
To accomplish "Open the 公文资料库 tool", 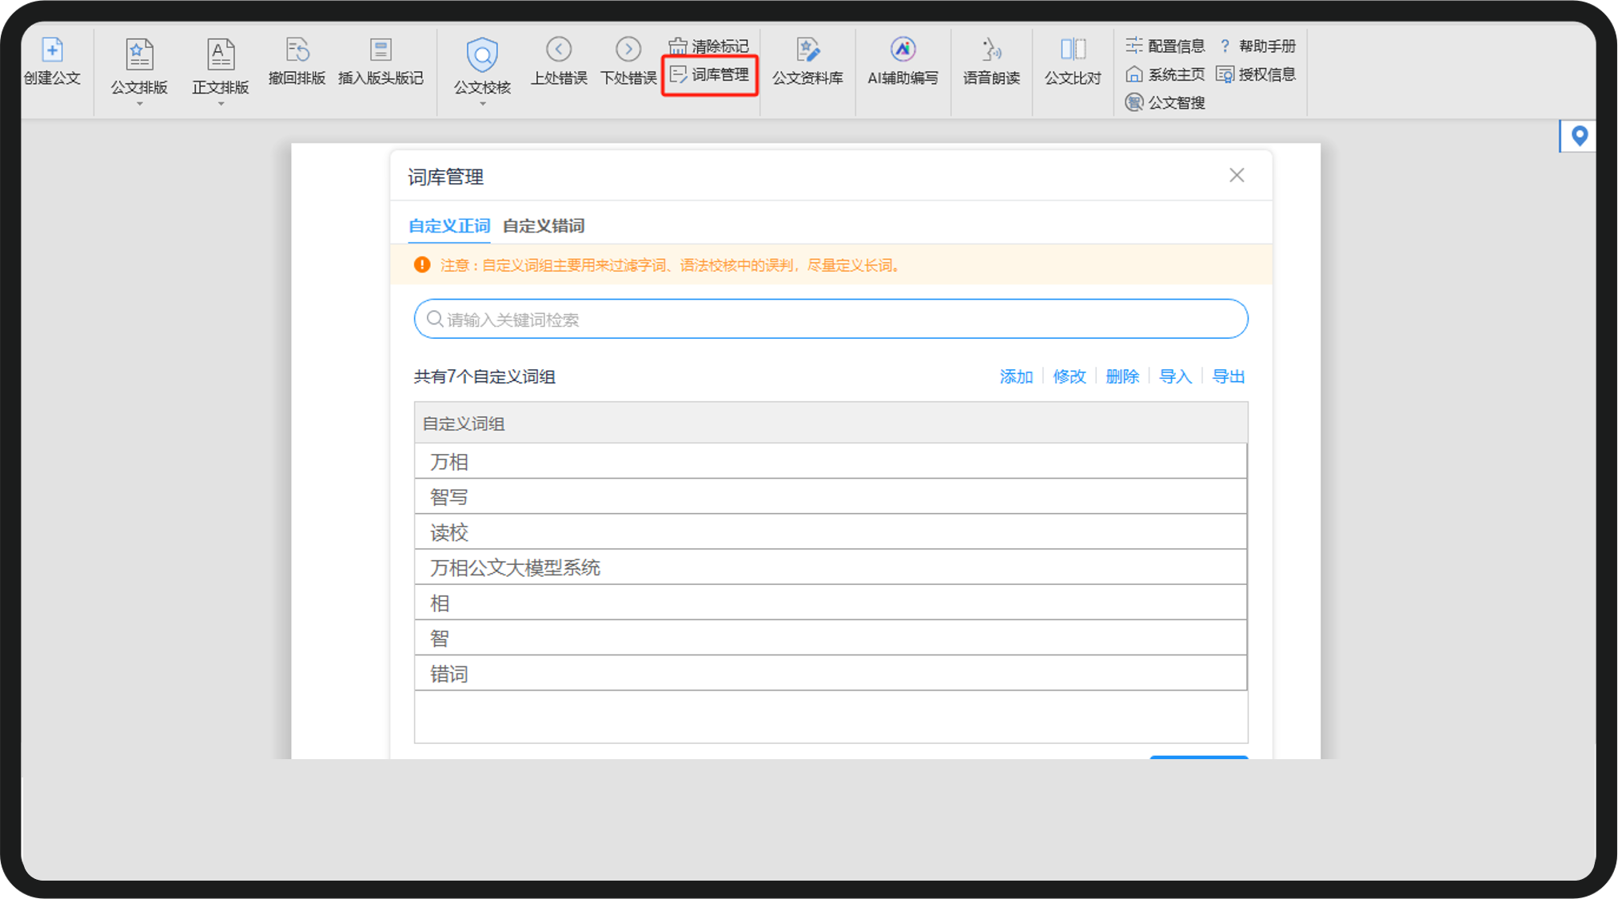I will click(x=807, y=62).
